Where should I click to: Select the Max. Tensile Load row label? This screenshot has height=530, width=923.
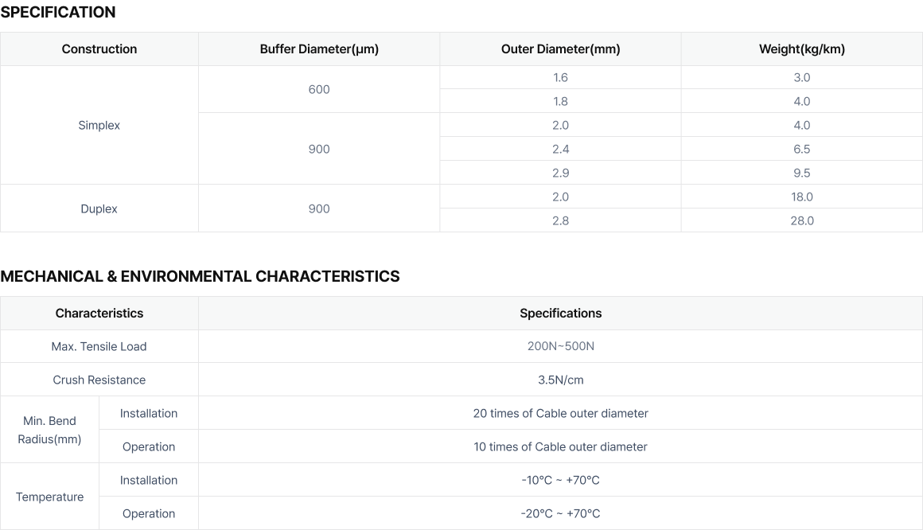click(x=99, y=346)
